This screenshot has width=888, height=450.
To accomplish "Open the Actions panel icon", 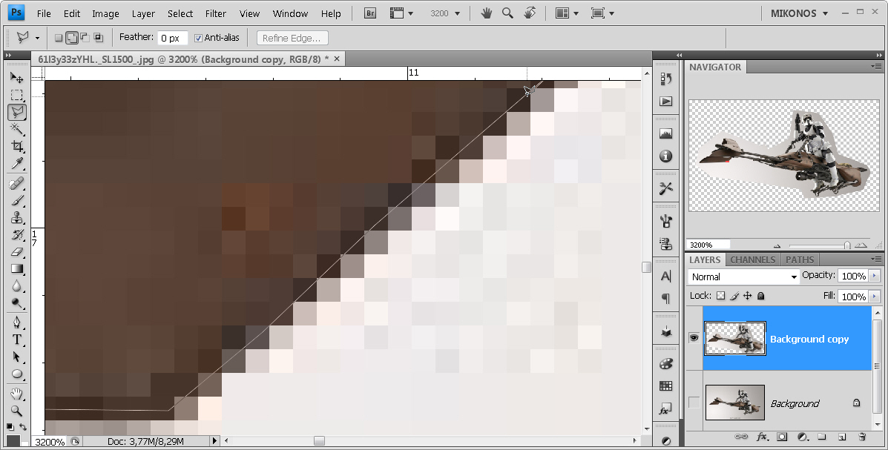I will [x=666, y=102].
